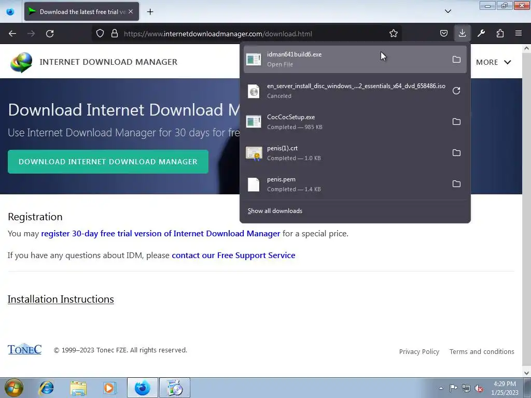The width and height of the screenshot is (531, 398).
Task: Open Firefox hamburger application menu
Action: pyautogui.click(x=519, y=33)
